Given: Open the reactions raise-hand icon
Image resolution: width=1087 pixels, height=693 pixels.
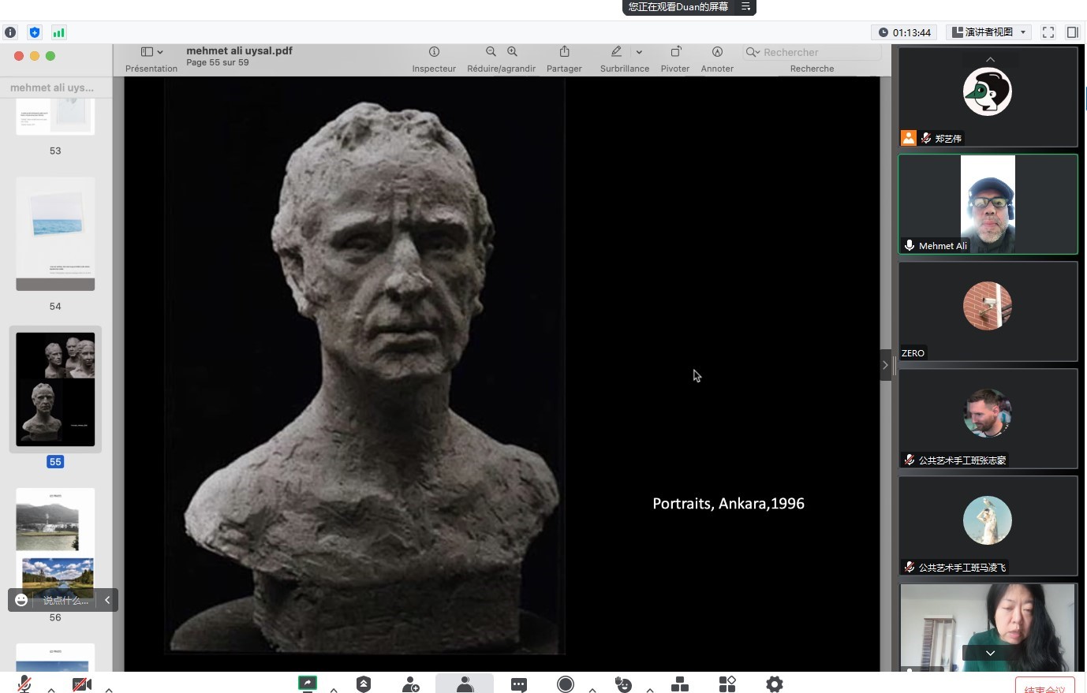Looking at the screenshot, I should point(623,684).
